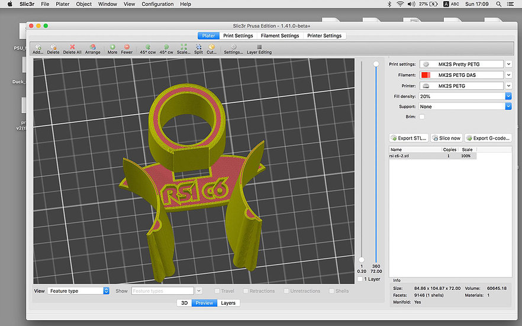522x326 pixels.
Task: Click the Copies column header
Action: (449, 150)
